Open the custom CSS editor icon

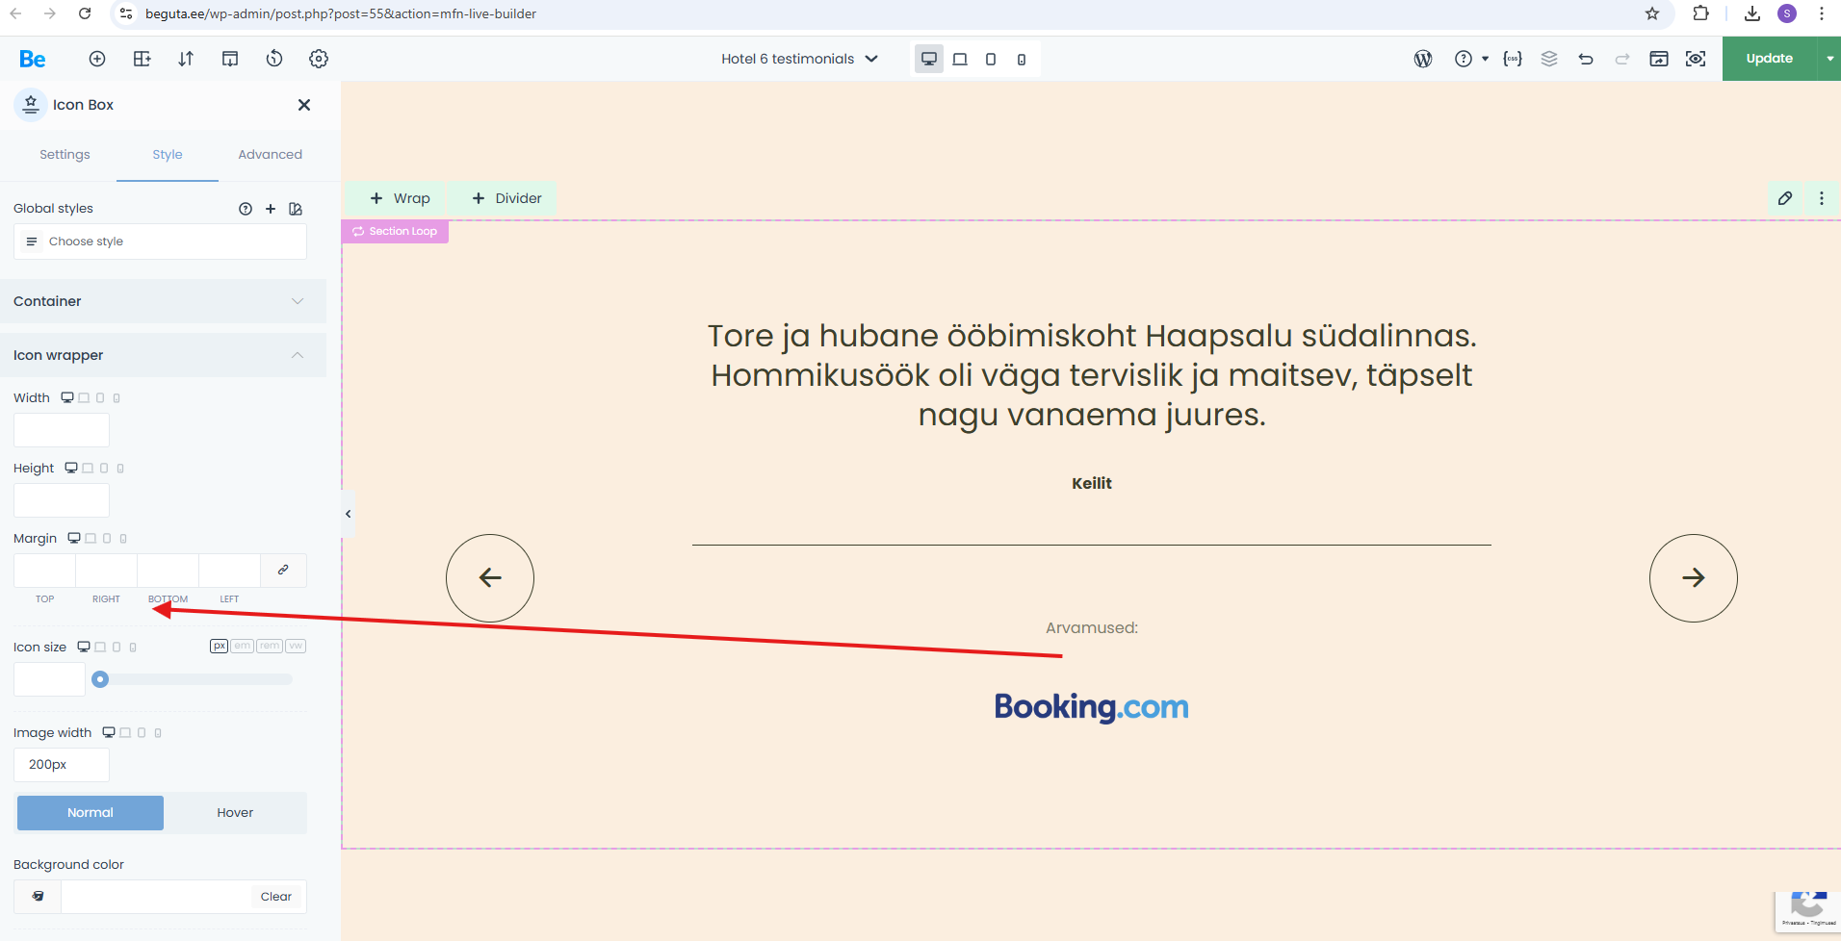pos(1513,59)
